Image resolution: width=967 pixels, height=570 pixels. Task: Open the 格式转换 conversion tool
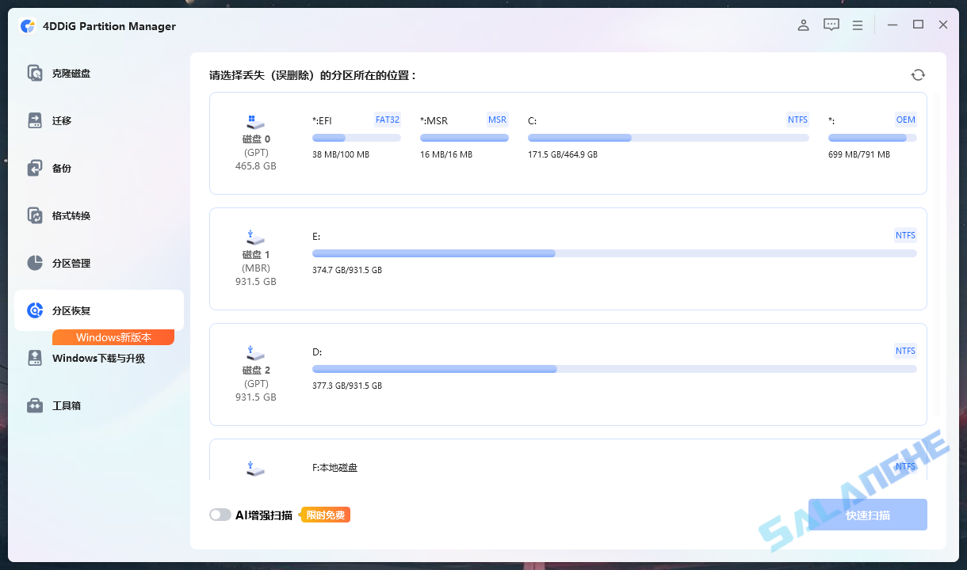33,215
